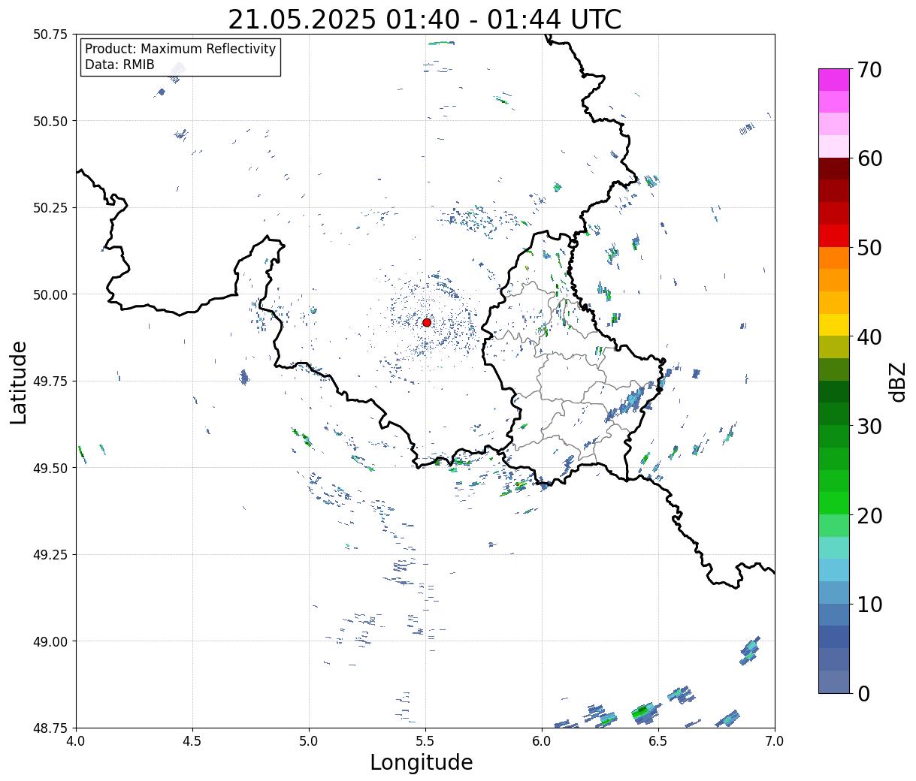Click the bright green colorbar swatch above 20
This screenshot has width=916, height=781.
pyautogui.click(x=834, y=503)
